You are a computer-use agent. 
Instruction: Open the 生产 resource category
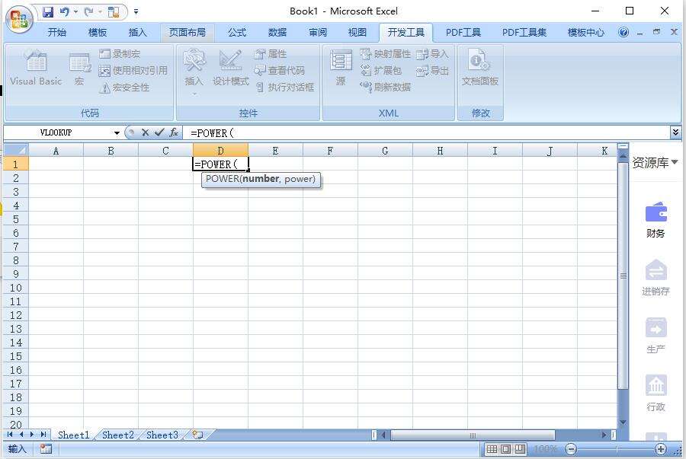click(x=656, y=336)
